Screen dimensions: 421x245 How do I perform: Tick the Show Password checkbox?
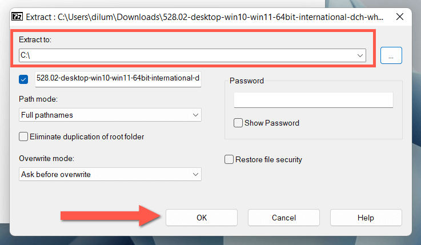[238, 123]
